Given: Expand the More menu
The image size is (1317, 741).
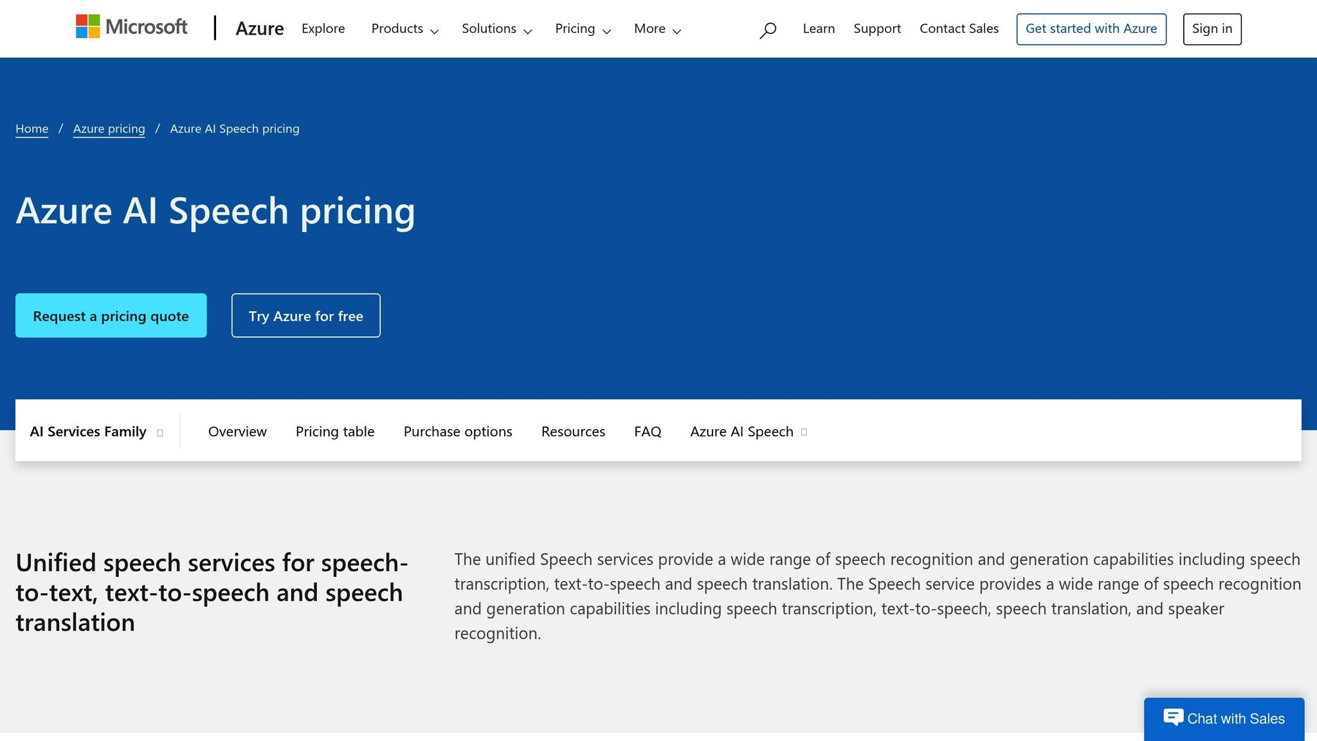Looking at the screenshot, I should (657, 29).
